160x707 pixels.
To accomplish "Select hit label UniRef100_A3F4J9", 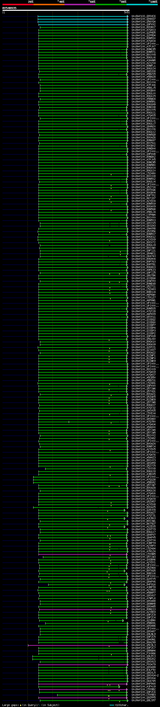I will pos(143,686).
